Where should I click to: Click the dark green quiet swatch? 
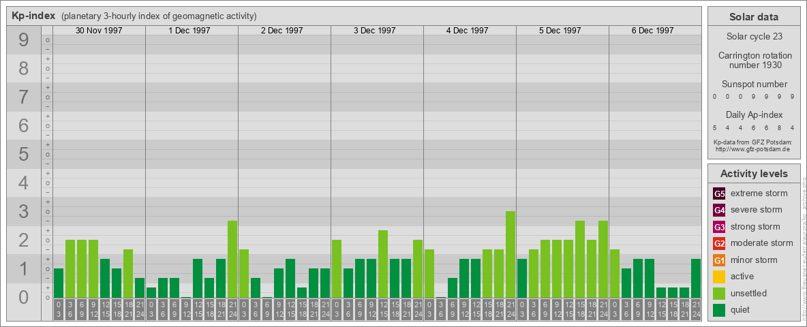[x=719, y=310]
